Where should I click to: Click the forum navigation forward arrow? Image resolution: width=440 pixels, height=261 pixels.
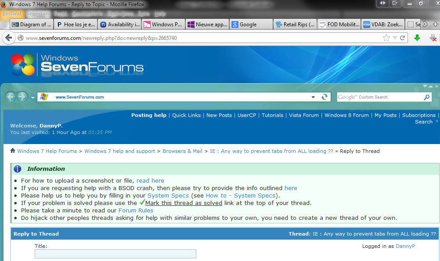[x=22, y=97]
